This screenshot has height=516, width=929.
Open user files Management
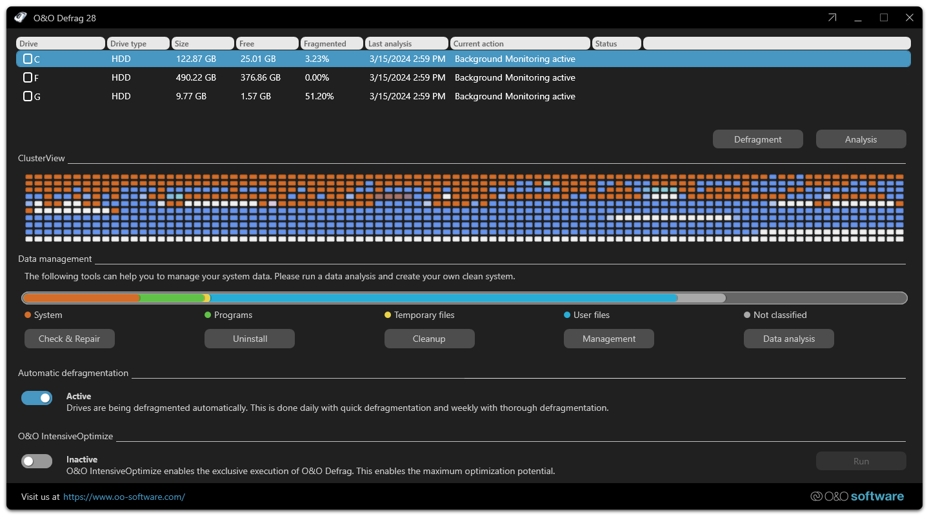(609, 339)
